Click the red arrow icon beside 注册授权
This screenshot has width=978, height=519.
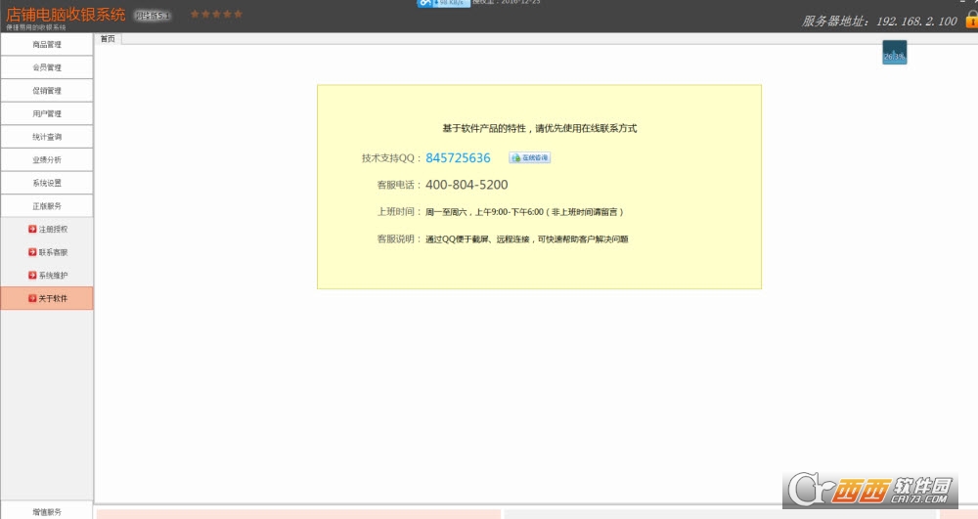[32, 230]
